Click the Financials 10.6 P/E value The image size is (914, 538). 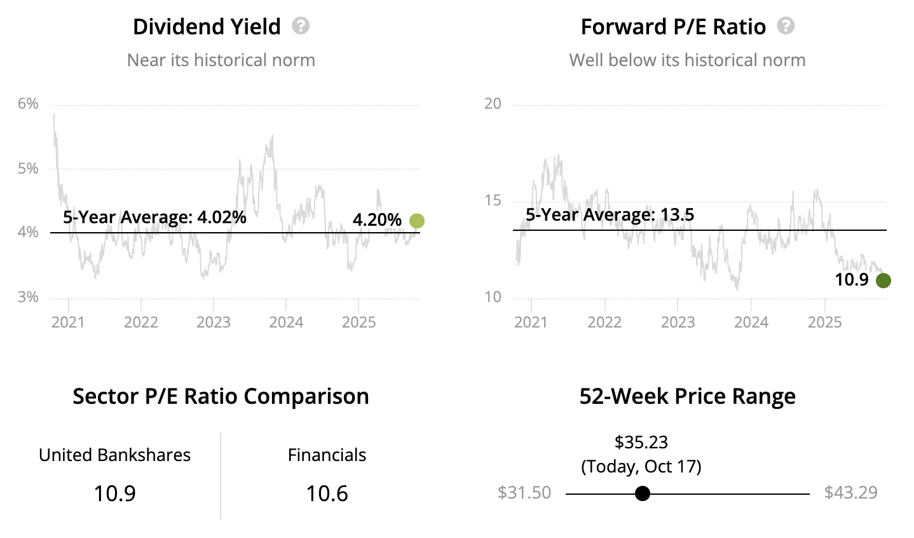pyautogui.click(x=327, y=493)
